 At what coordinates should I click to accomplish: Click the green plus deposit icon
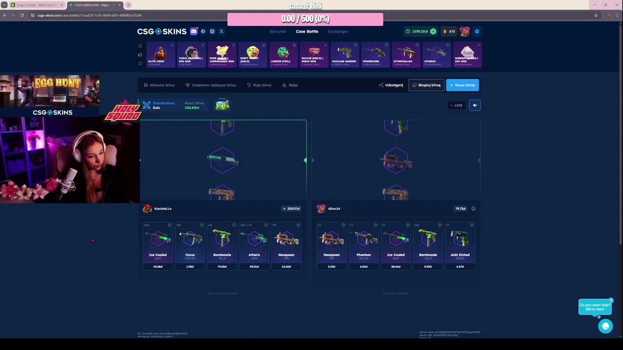click(433, 31)
